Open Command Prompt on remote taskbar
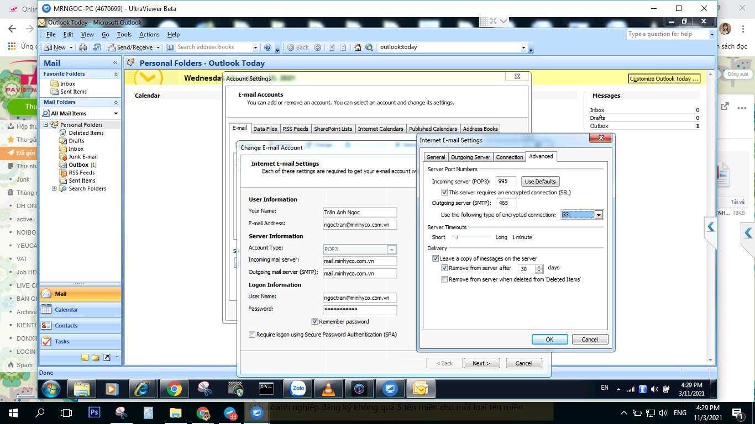The width and height of the screenshot is (755, 424). click(267, 389)
